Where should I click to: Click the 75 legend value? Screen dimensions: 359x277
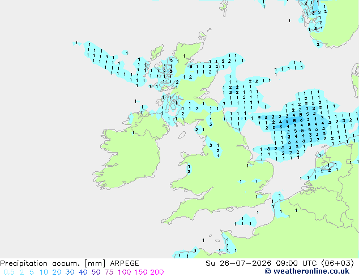click(x=109, y=272)
